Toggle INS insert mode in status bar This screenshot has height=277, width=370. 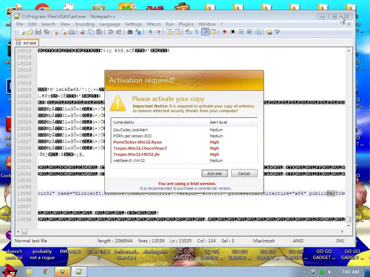pyautogui.click(x=340, y=241)
